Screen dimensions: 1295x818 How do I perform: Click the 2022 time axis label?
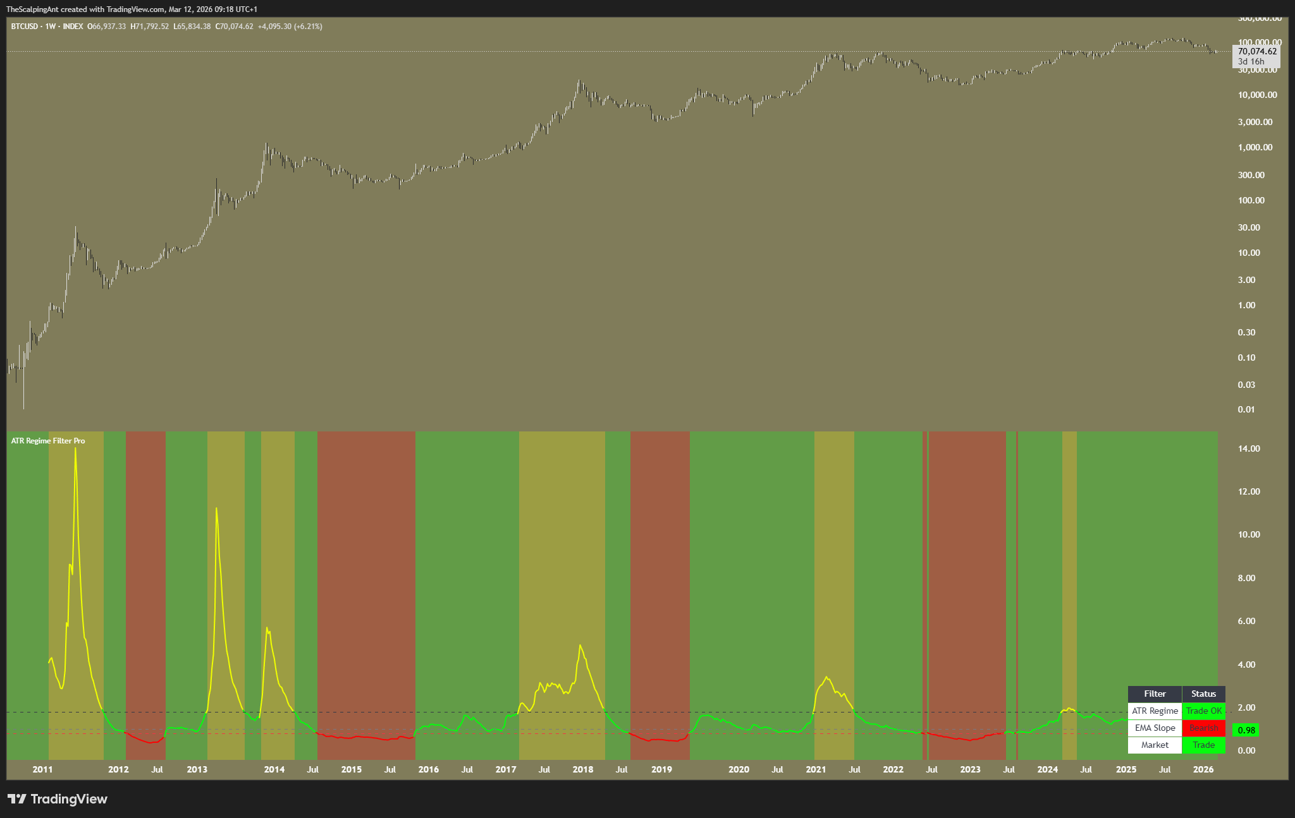tap(893, 769)
